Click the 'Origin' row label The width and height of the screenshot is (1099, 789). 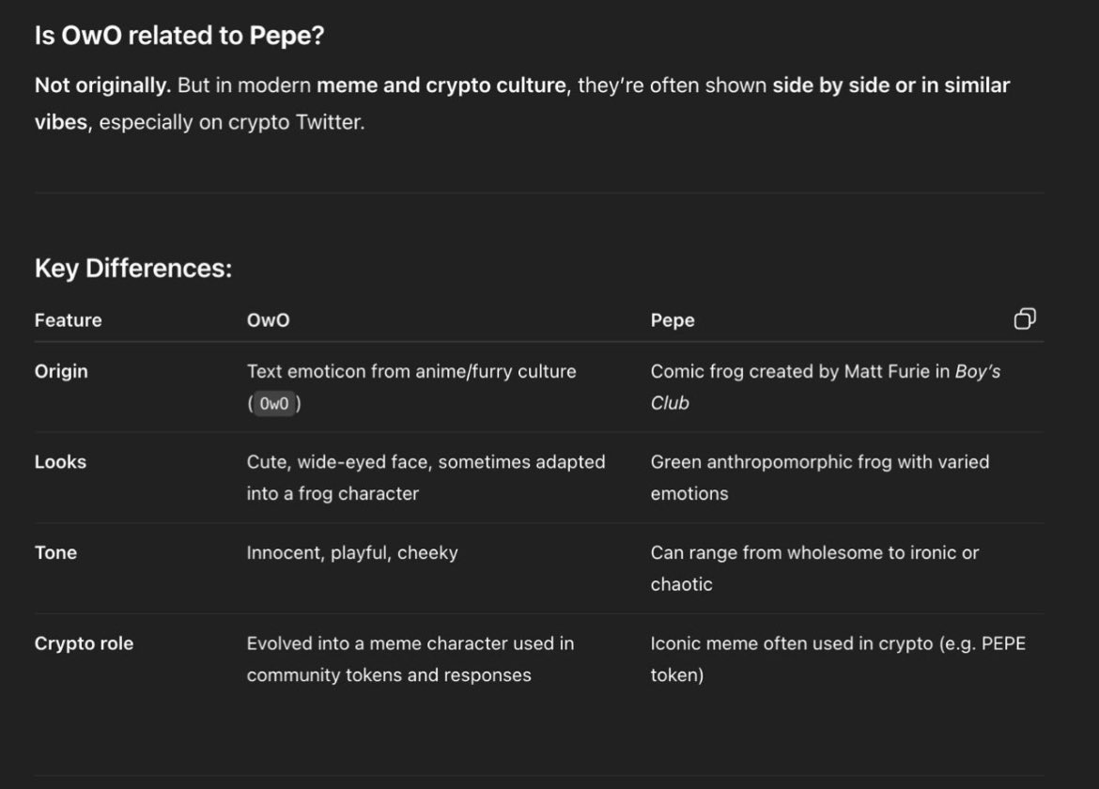click(61, 371)
